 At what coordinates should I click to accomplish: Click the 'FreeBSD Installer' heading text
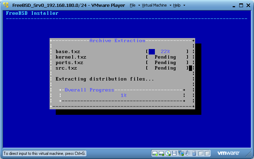point(32,13)
